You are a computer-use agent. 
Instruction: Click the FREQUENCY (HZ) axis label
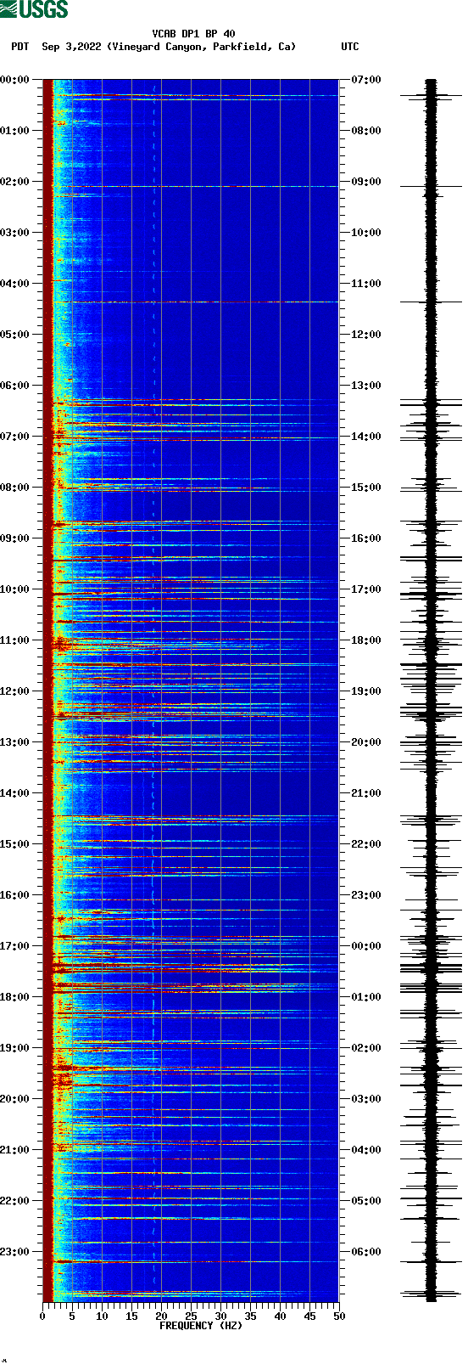[201, 1325]
